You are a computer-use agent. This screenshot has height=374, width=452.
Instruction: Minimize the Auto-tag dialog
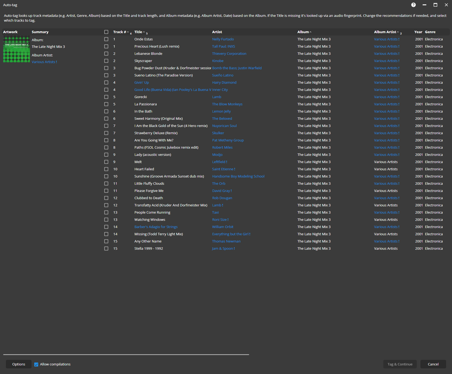pos(424,5)
